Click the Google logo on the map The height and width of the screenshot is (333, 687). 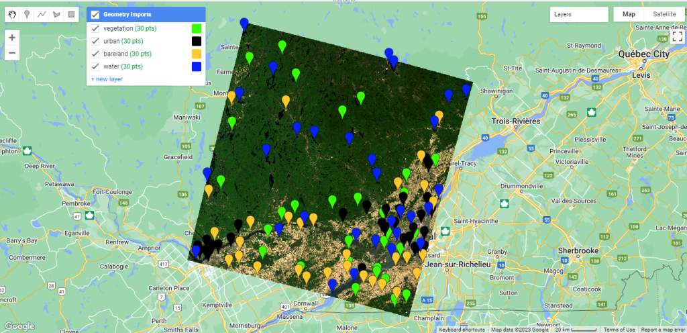[19, 326]
